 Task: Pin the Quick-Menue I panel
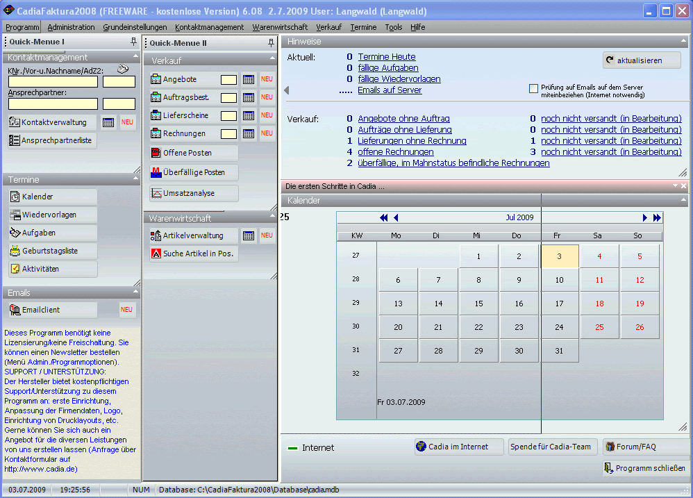[x=133, y=42]
